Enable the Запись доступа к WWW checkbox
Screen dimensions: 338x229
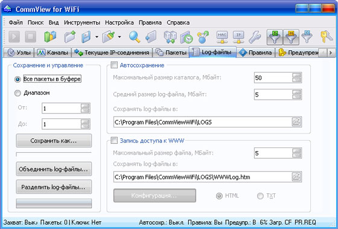114,141
